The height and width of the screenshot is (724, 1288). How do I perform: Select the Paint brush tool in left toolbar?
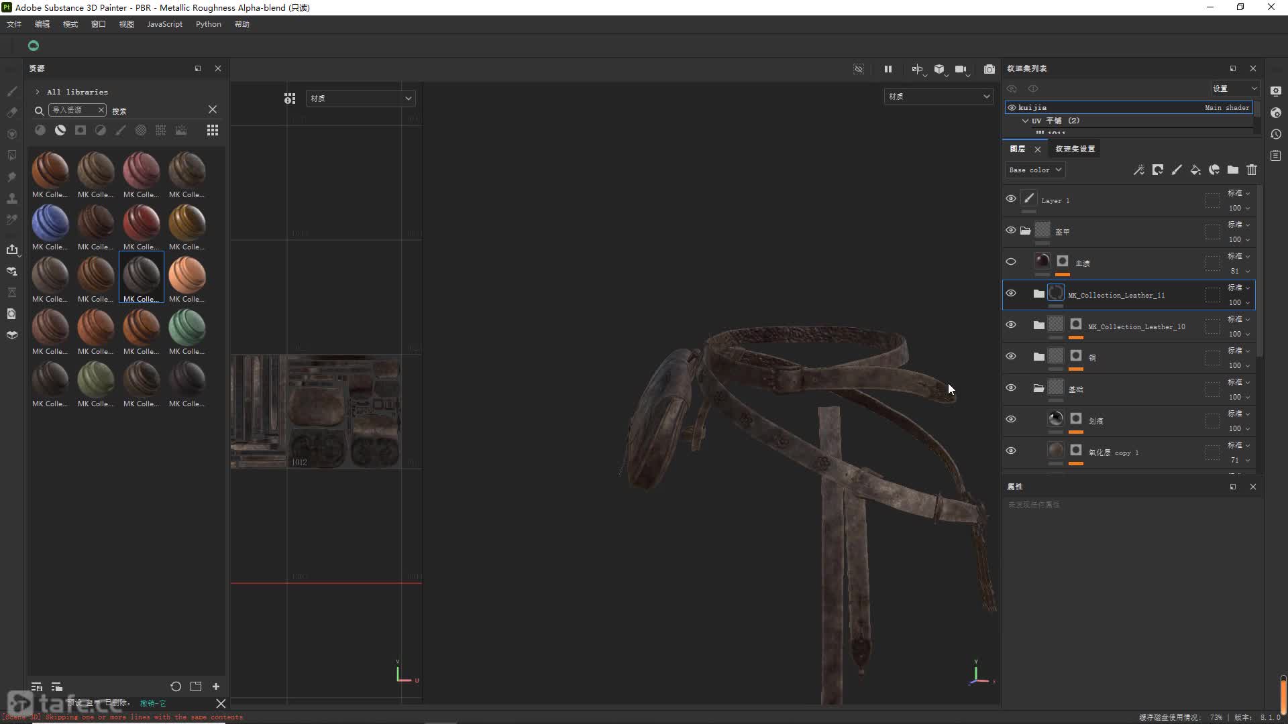[x=12, y=91]
